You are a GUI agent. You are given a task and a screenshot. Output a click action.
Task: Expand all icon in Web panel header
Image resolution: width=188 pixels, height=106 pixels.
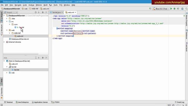click(x=36, y=58)
